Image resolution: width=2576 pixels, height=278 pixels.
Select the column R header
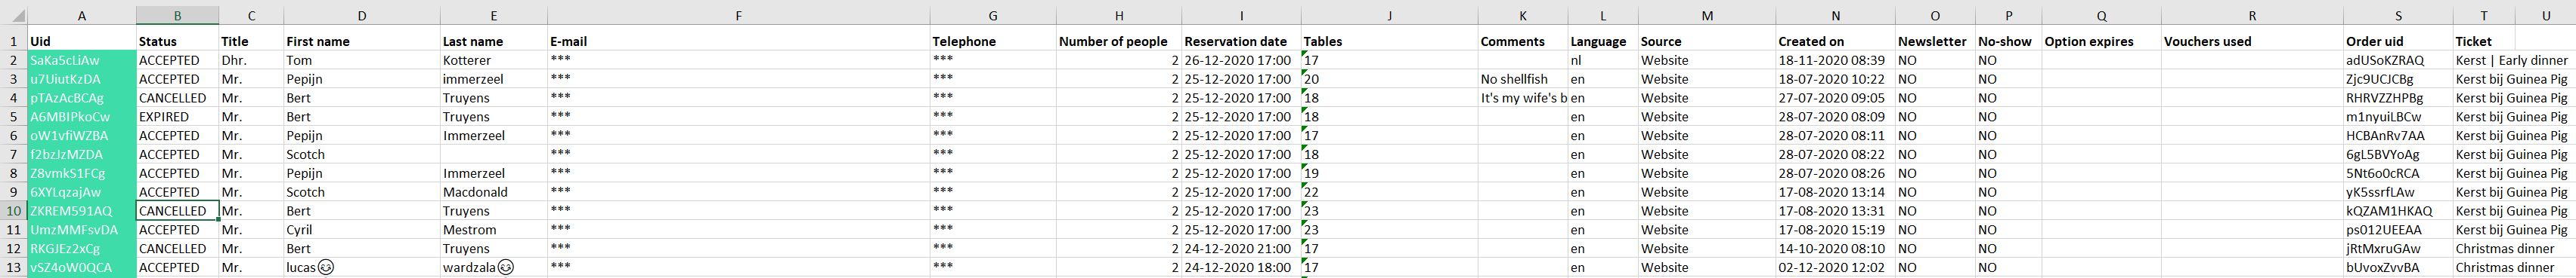2252,16
